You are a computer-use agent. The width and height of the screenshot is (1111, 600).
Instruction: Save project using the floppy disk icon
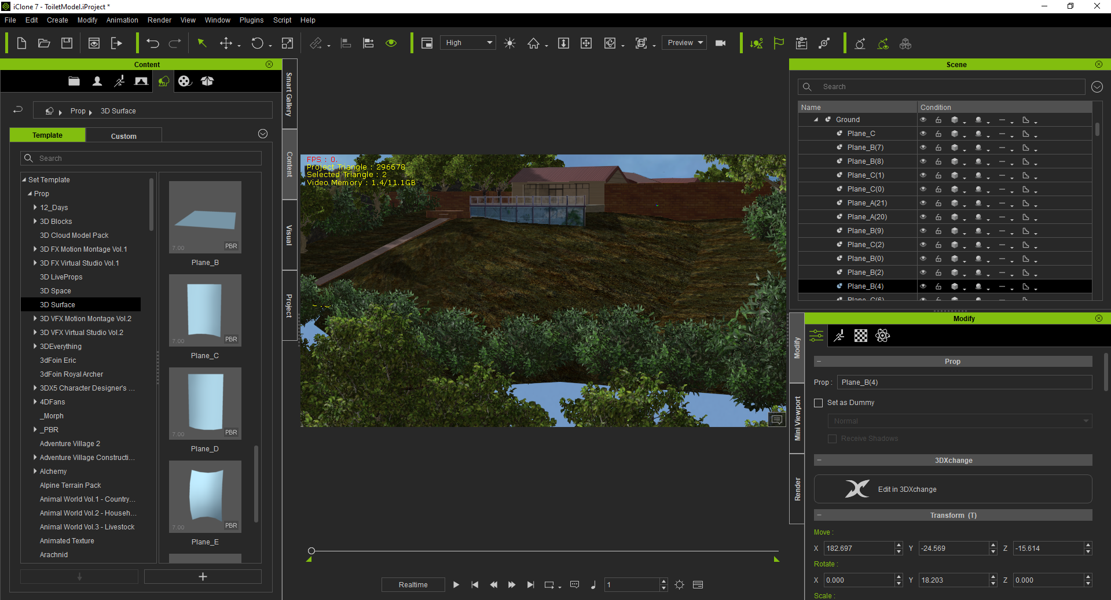[67, 43]
